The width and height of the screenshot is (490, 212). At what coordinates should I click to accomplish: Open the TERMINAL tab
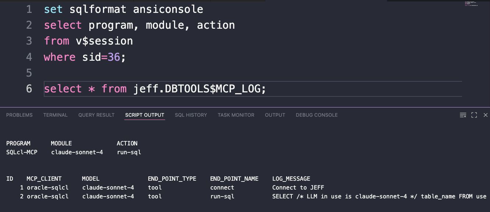point(56,115)
